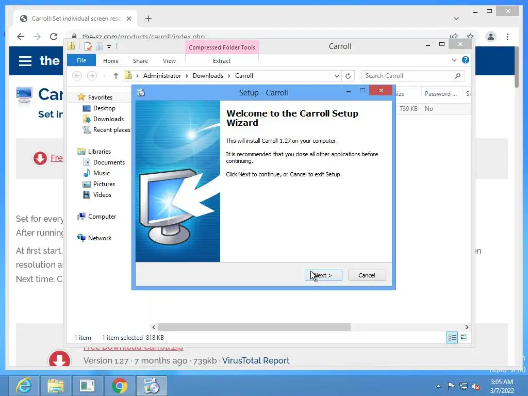Open the Extract ribbon tab
The height and width of the screenshot is (396, 528).
(x=222, y=61)
